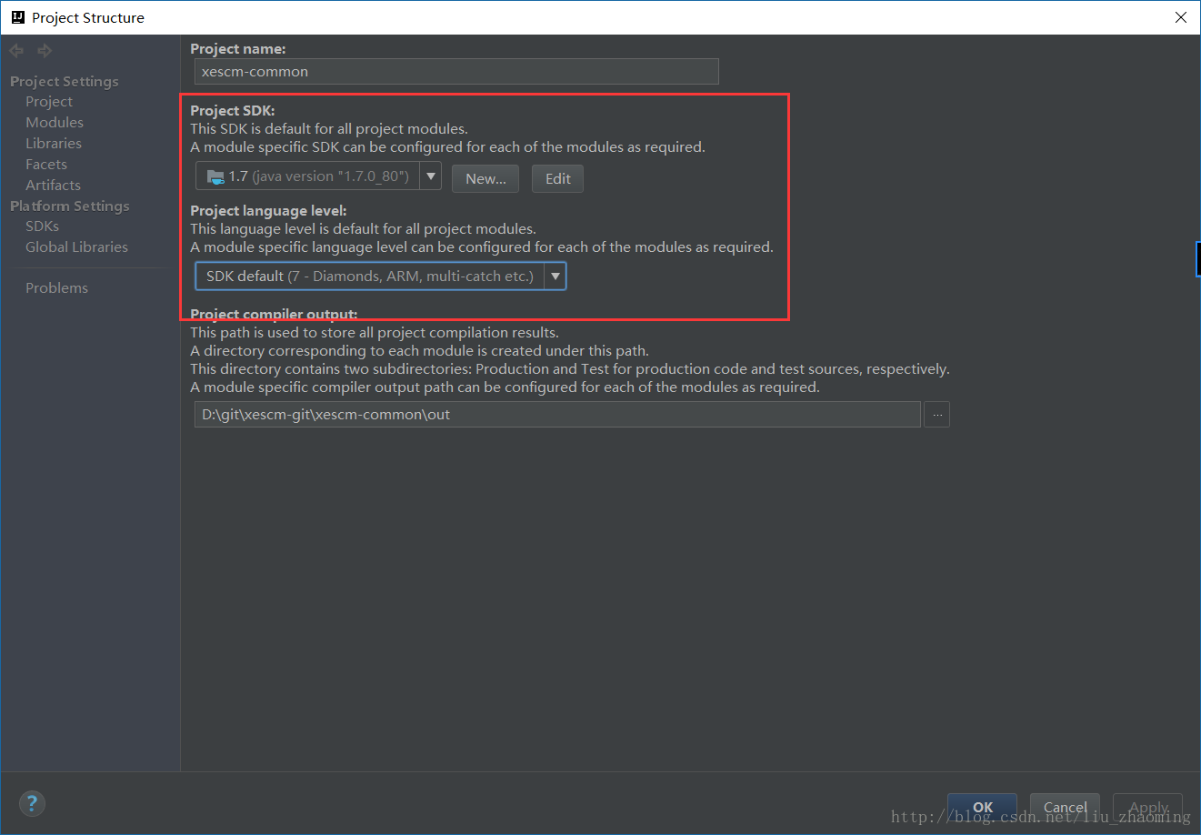Click the OK button
This screenshot has width=1201, height=835.
click(983, 808)
